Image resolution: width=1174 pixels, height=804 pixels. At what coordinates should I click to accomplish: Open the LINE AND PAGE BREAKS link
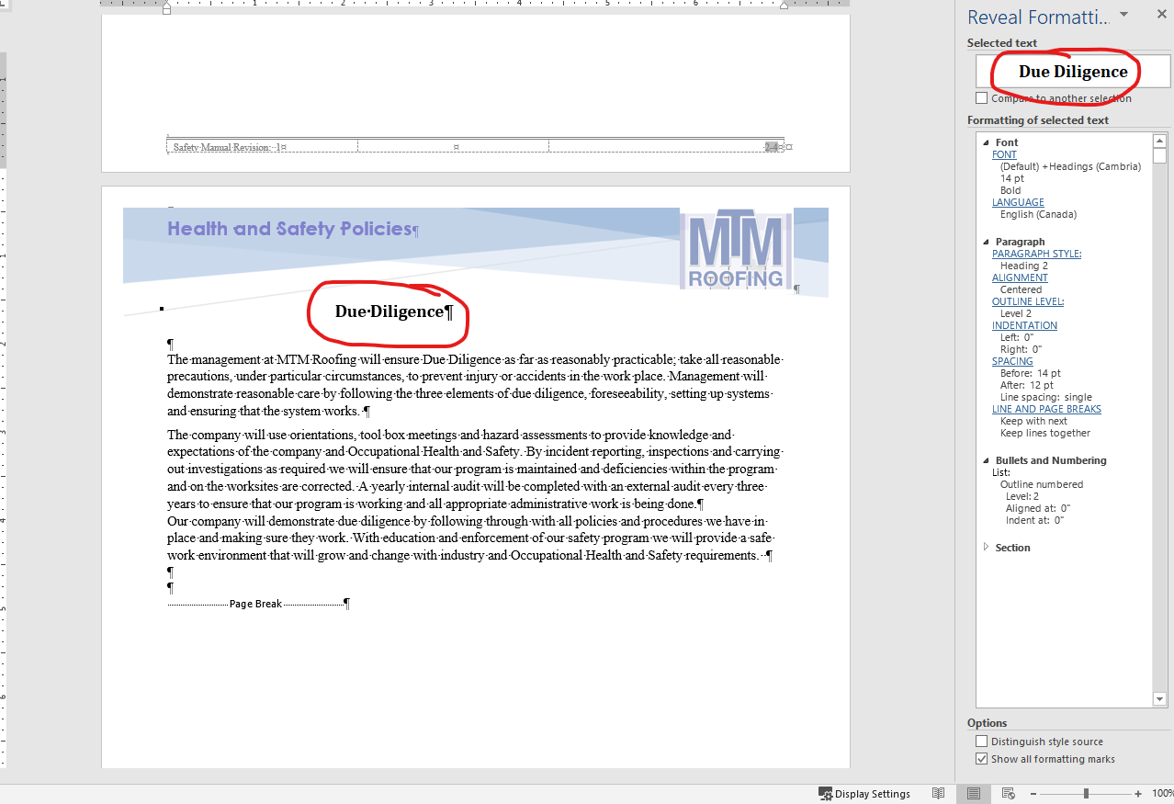click(x=1046, y=409)
